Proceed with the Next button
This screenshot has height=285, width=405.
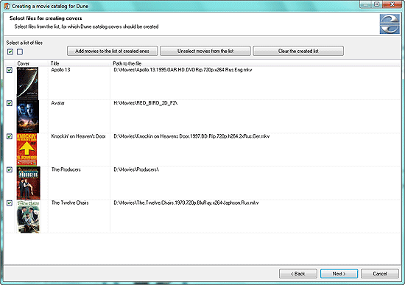[x=339, y=274]
